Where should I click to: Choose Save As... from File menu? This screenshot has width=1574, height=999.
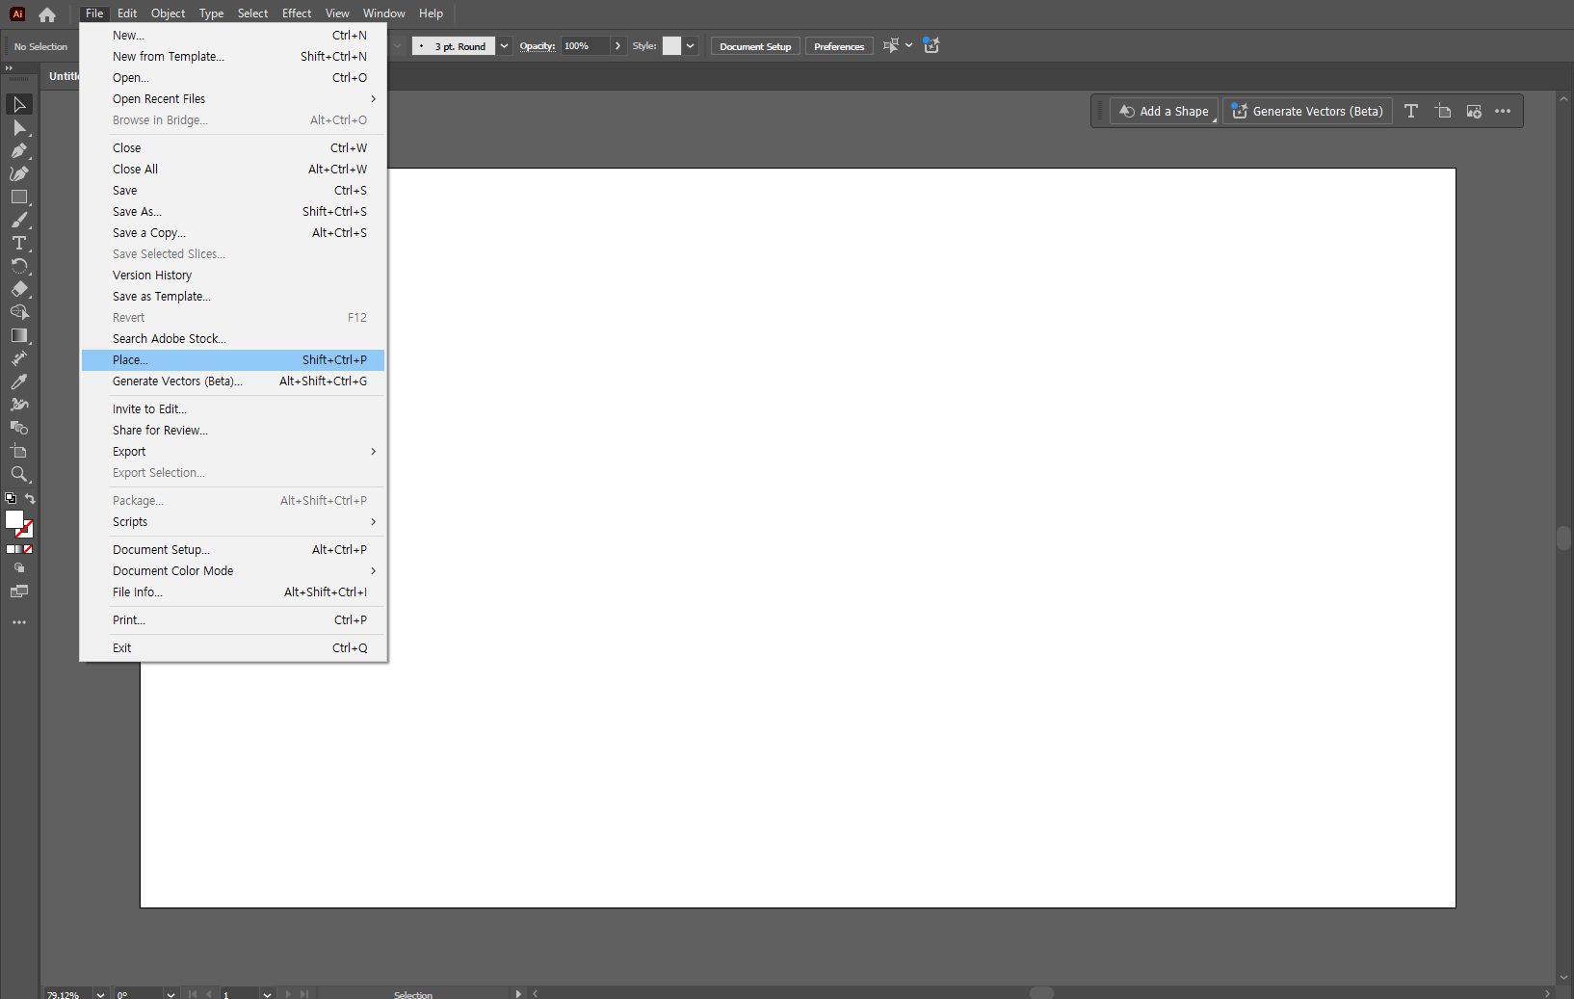click(x=233, y=212)
